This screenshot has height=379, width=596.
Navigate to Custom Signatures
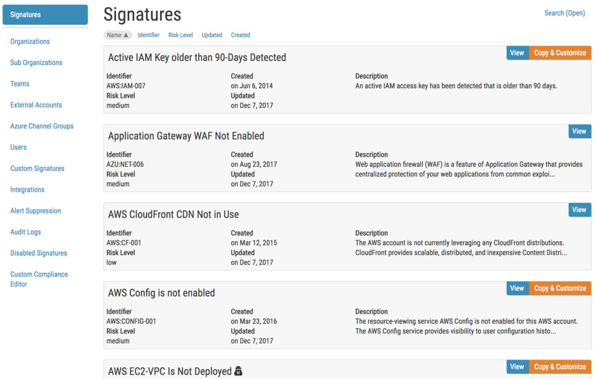coord(37,169)
